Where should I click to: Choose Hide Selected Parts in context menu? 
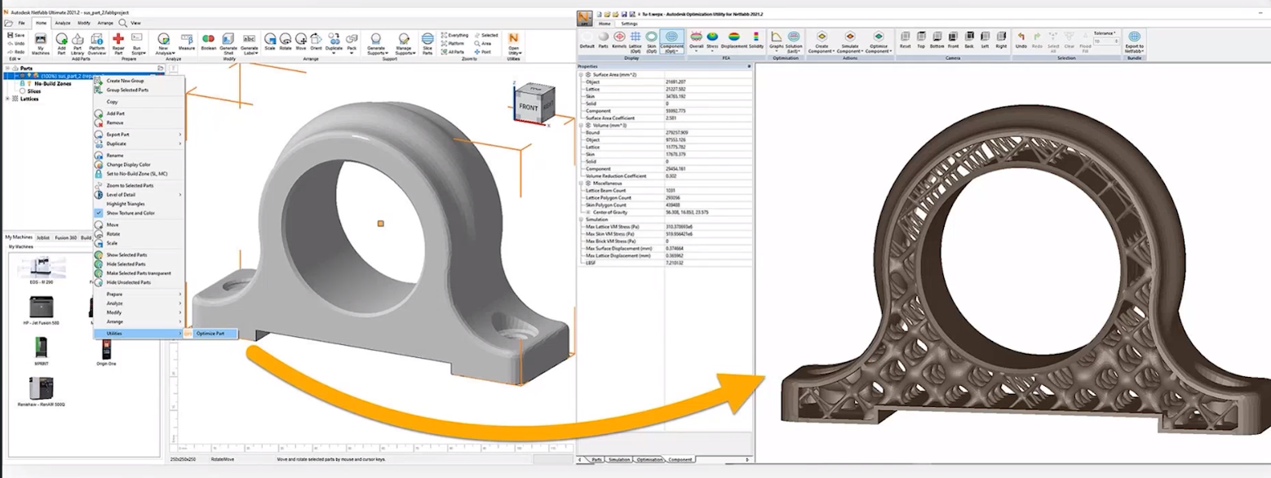coord(126,264)
